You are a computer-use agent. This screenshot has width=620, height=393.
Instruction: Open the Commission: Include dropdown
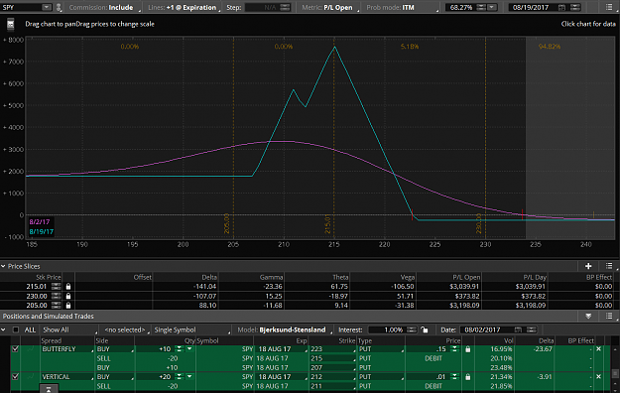tap(104, 7)
